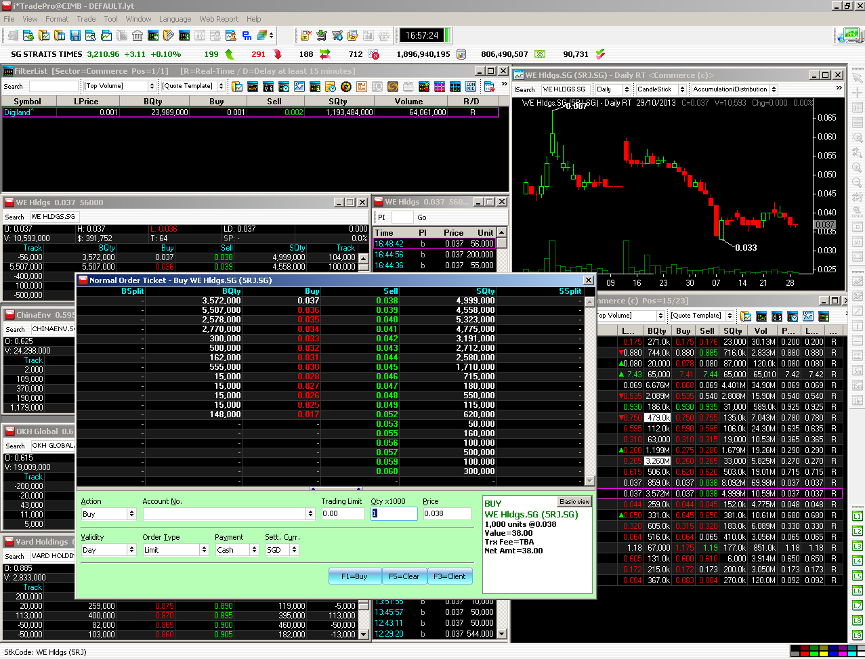The image size is (865, 659).
Task: Open the Validity dropdown showing Day
Action: [131, 550]
